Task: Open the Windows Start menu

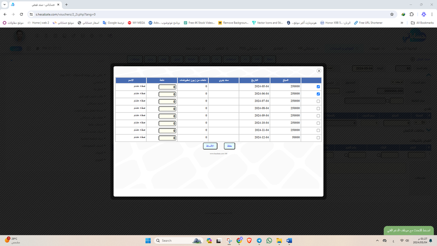Action: click(x=148, y=240)
